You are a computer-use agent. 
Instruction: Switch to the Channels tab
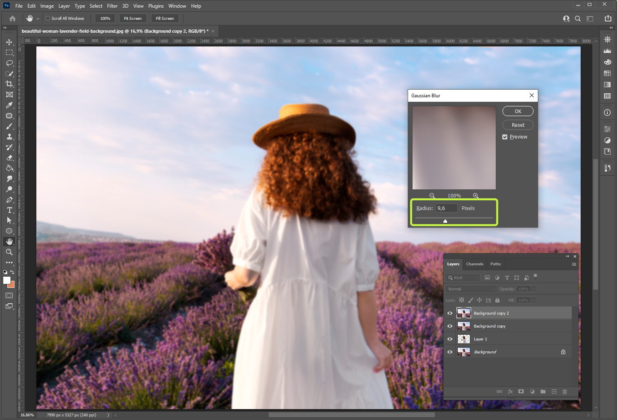[475, 264]
